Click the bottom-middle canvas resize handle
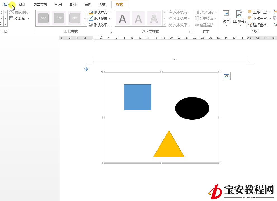The height and width of the screenshot is (201, 277). click(161, 163)
